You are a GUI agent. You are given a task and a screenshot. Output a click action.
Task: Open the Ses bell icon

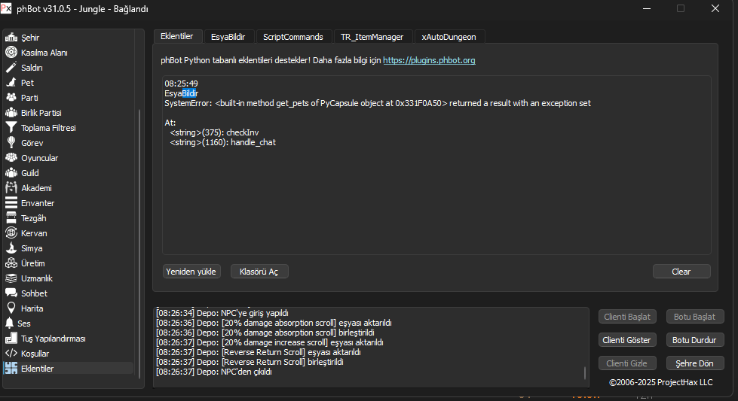pyautogui.click(x=11, y=324)
